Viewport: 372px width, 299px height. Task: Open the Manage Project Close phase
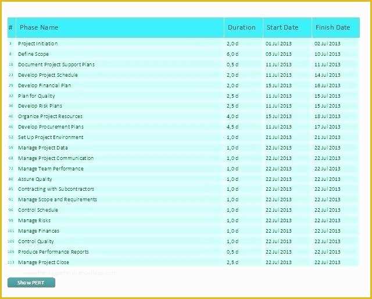tap(44, 262)
